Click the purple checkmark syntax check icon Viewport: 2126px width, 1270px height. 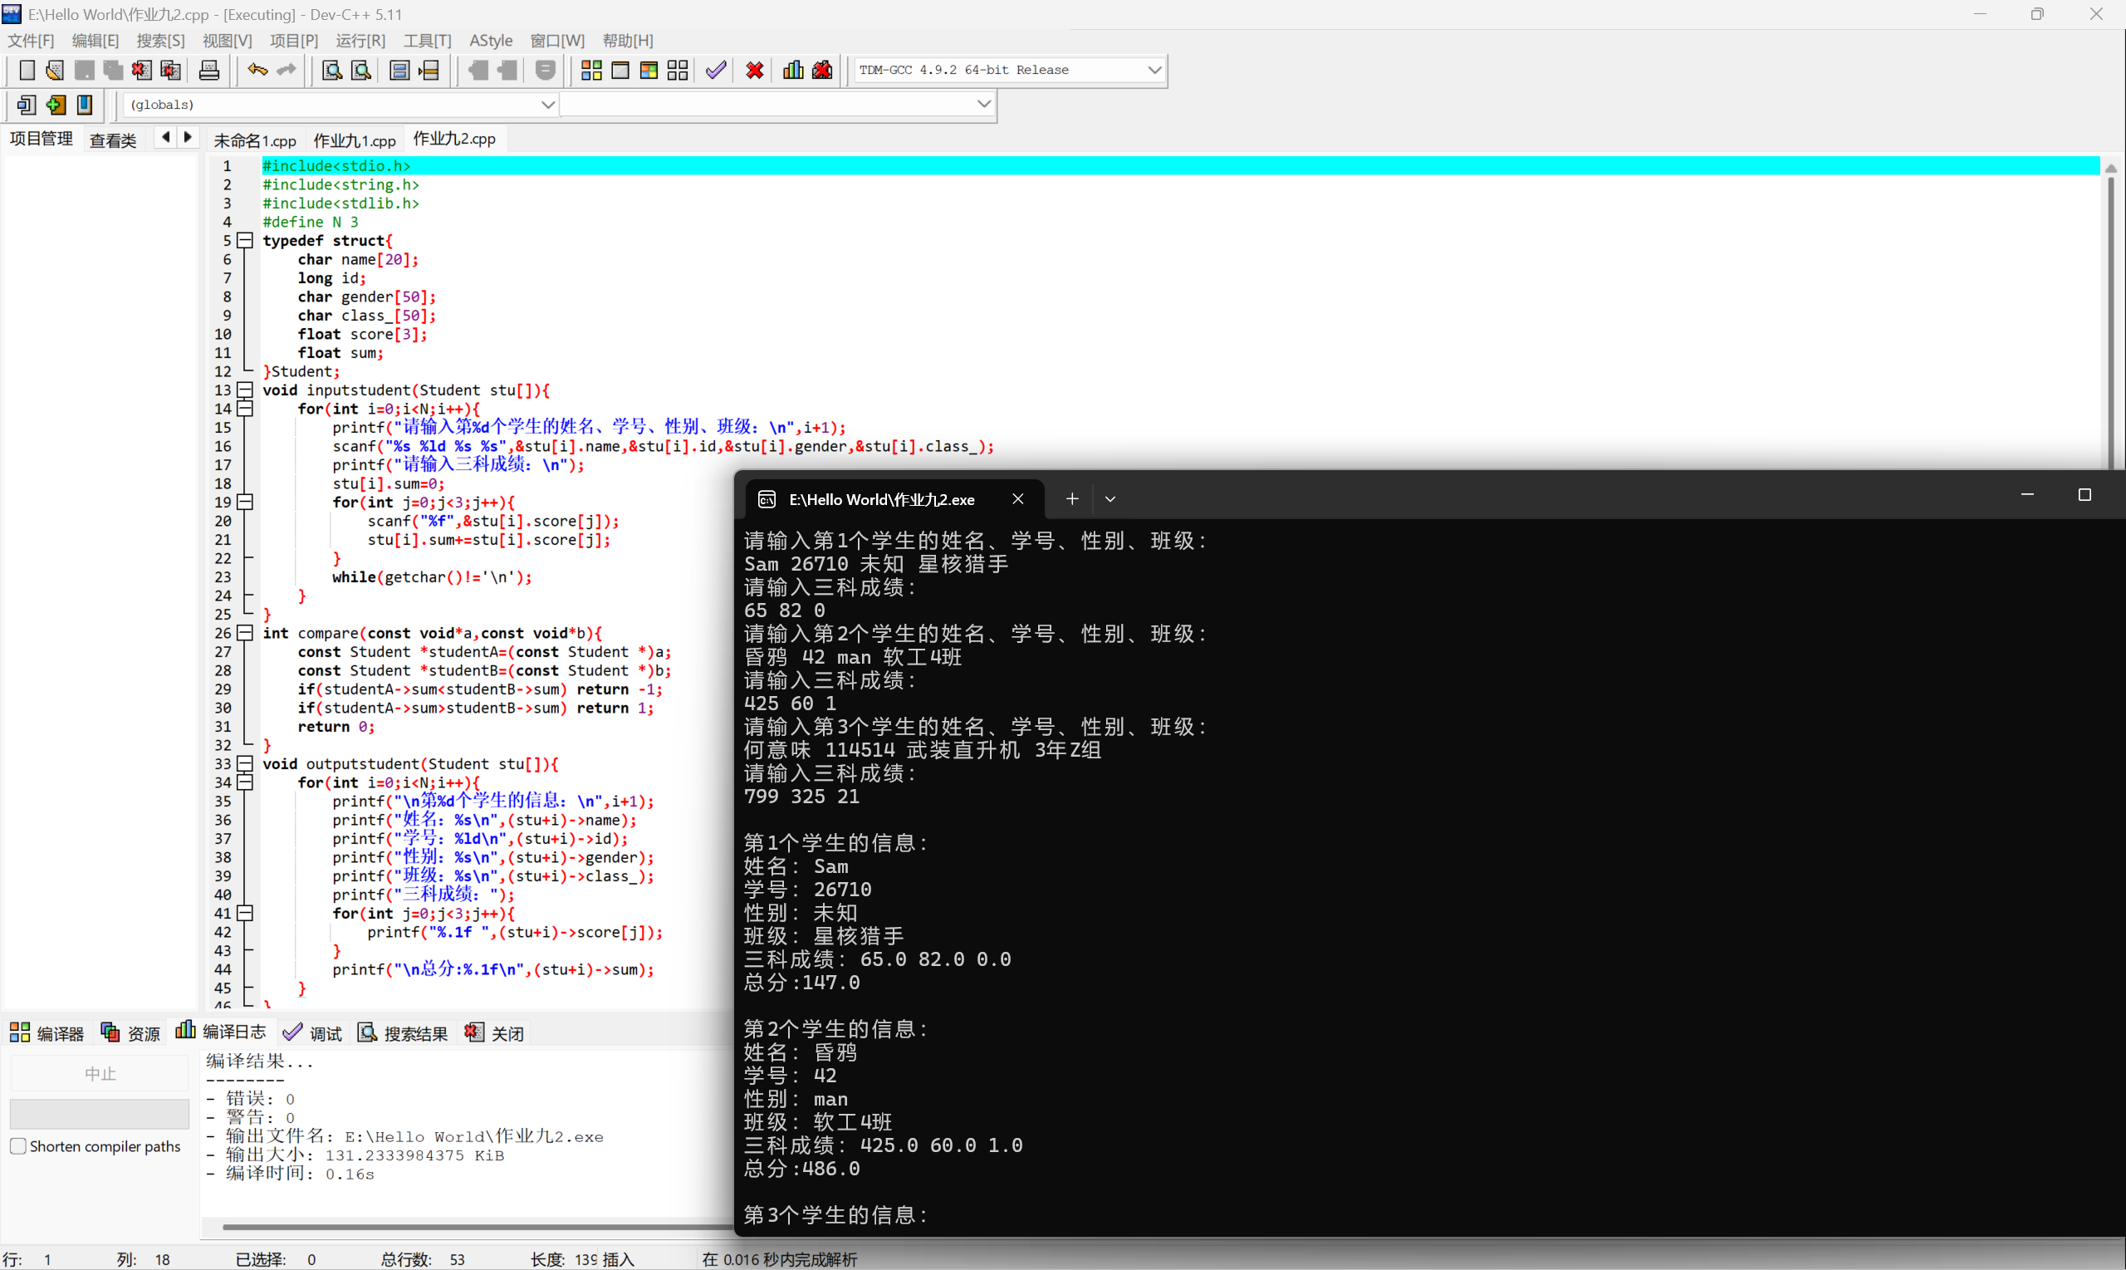tap(716, 70)
